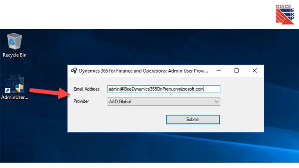Close the Admin User Provisioning window
Screen dimensions: 299x168
click(255, 70)
